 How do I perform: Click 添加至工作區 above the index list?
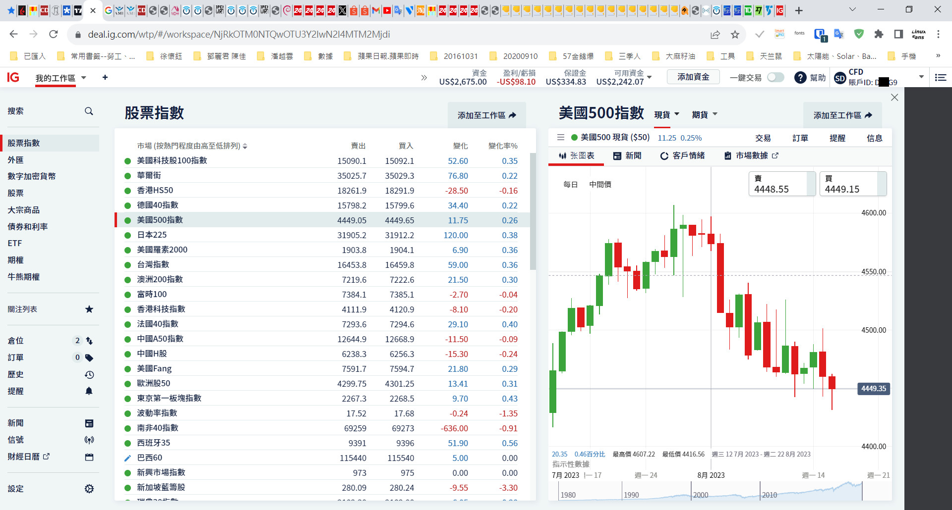(486, 115)
